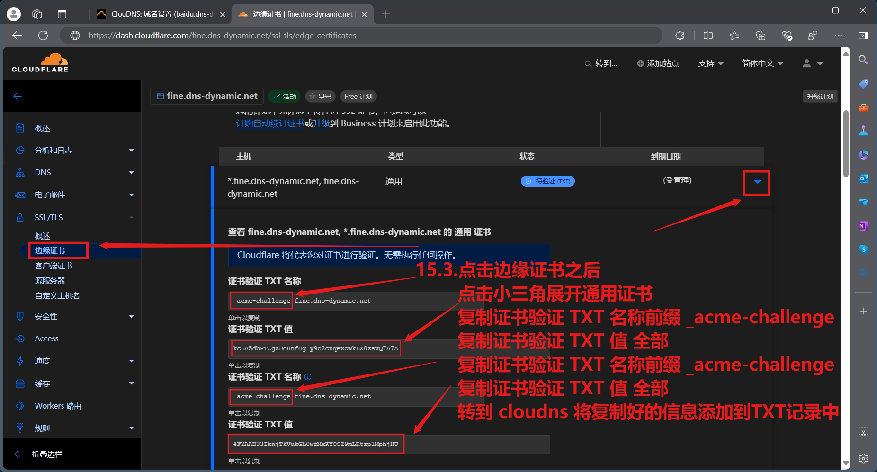Collapse the sidebar with 折叠边栏

coord(47,454)
